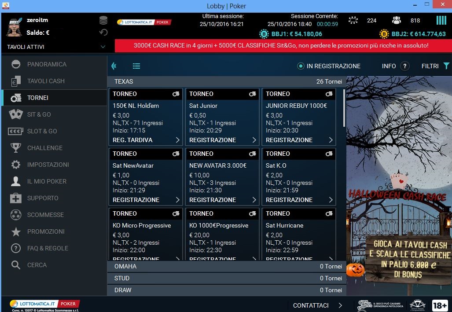Open the Sat Junior Registrazione arrow
452x312 pixels.
(254, 140)
